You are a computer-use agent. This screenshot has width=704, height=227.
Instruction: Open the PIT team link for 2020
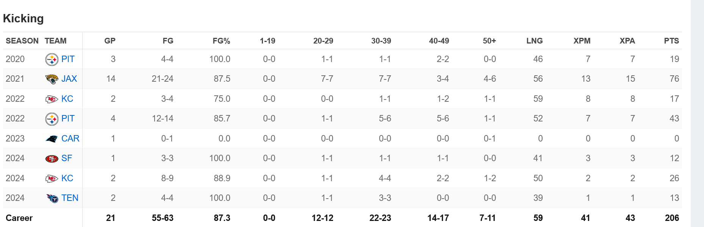68,59
